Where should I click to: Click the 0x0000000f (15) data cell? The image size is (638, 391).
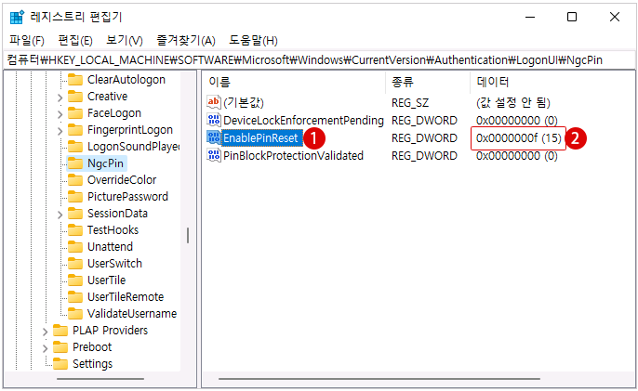[x=518, y=138]
